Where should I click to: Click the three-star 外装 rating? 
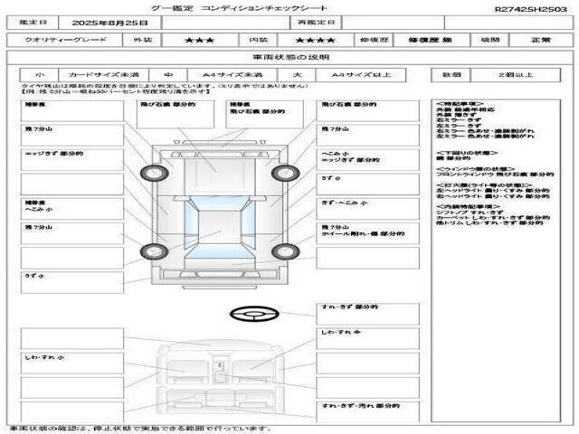pos(197,41)
